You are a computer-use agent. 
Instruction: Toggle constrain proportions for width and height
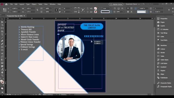(38, 10)
